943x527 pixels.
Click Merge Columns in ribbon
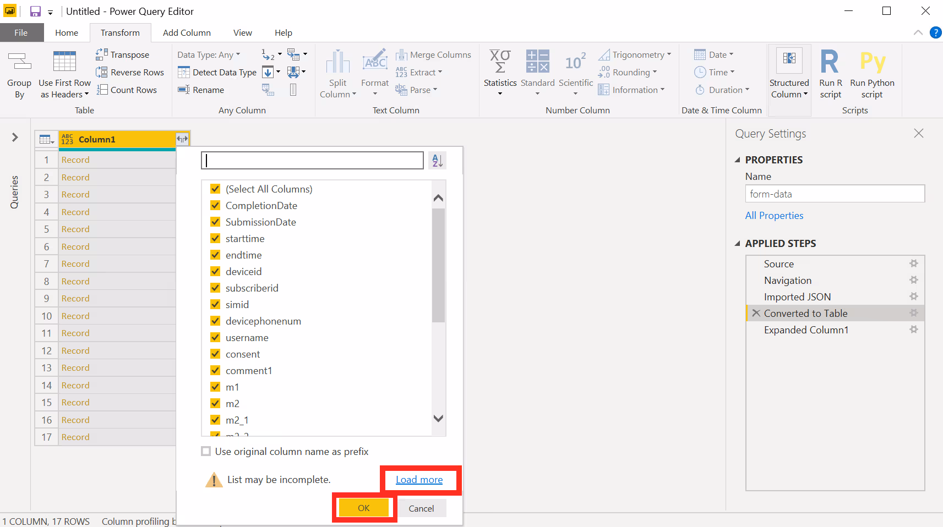click(x=433, y=54)
